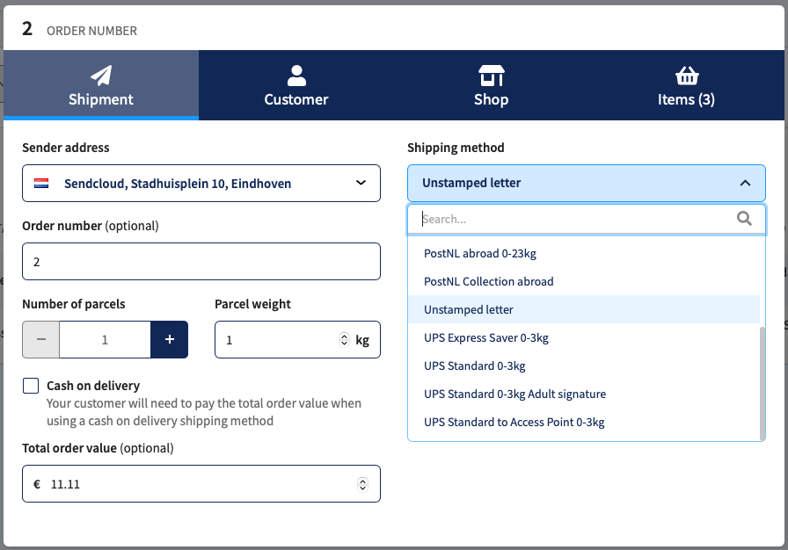Click the Customer person icon
This screenshot has height=550, width=788.
tap(296, 76)
